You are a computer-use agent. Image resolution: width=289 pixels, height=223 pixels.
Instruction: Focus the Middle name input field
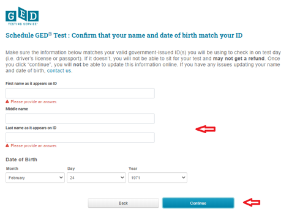pyautogui.click(x=80, y=119)
